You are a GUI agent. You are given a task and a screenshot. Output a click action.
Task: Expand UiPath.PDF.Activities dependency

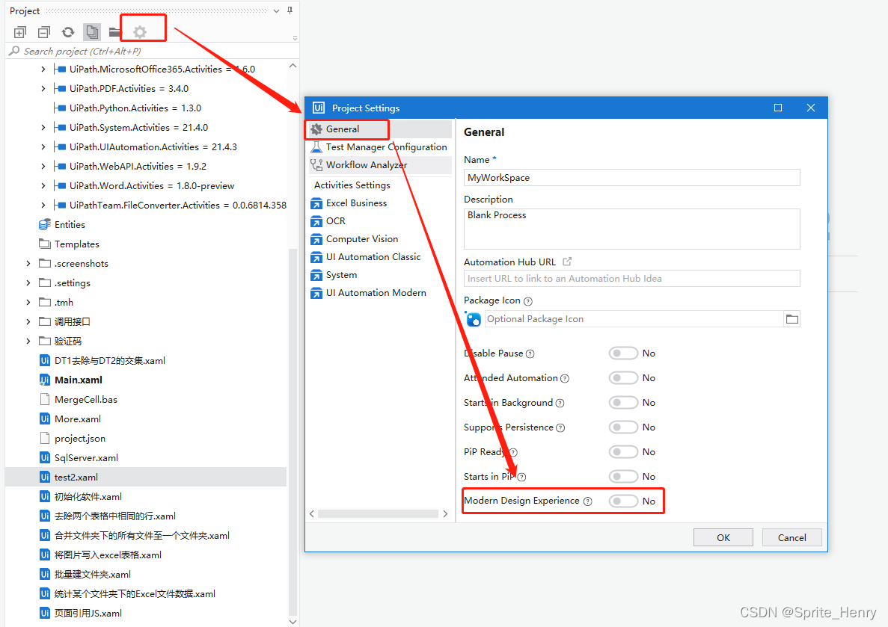(43, 88)
